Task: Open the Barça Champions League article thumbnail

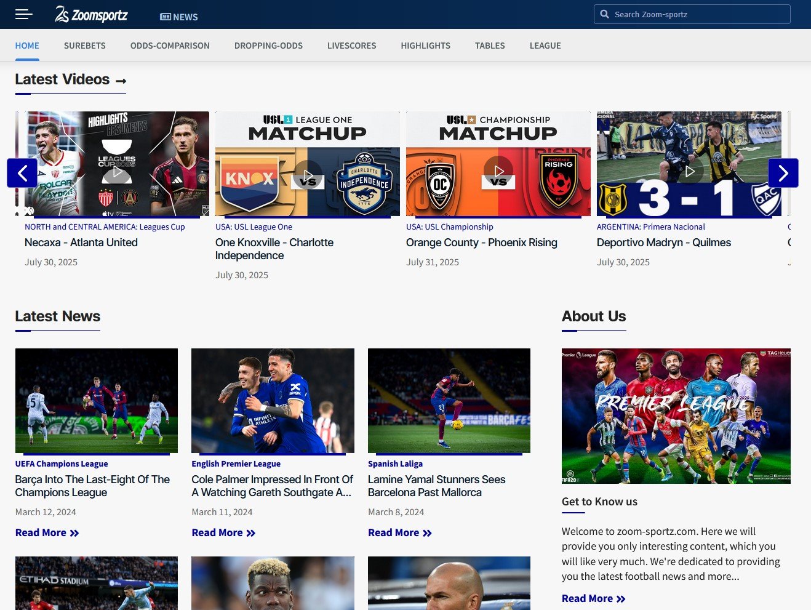Action: coord(97,401)
